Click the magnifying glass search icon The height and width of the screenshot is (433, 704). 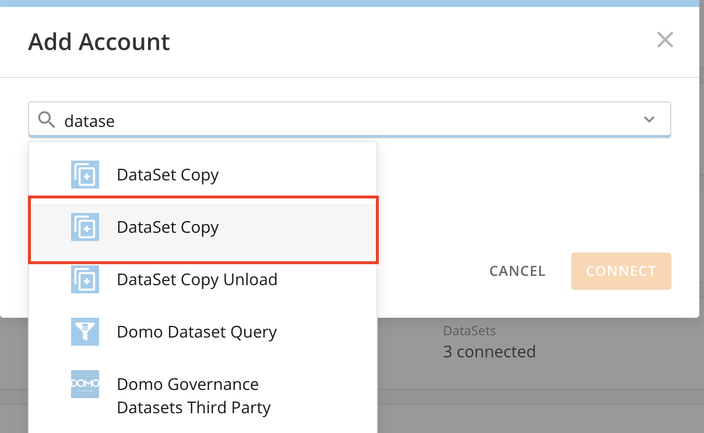[x=46, y=119]
